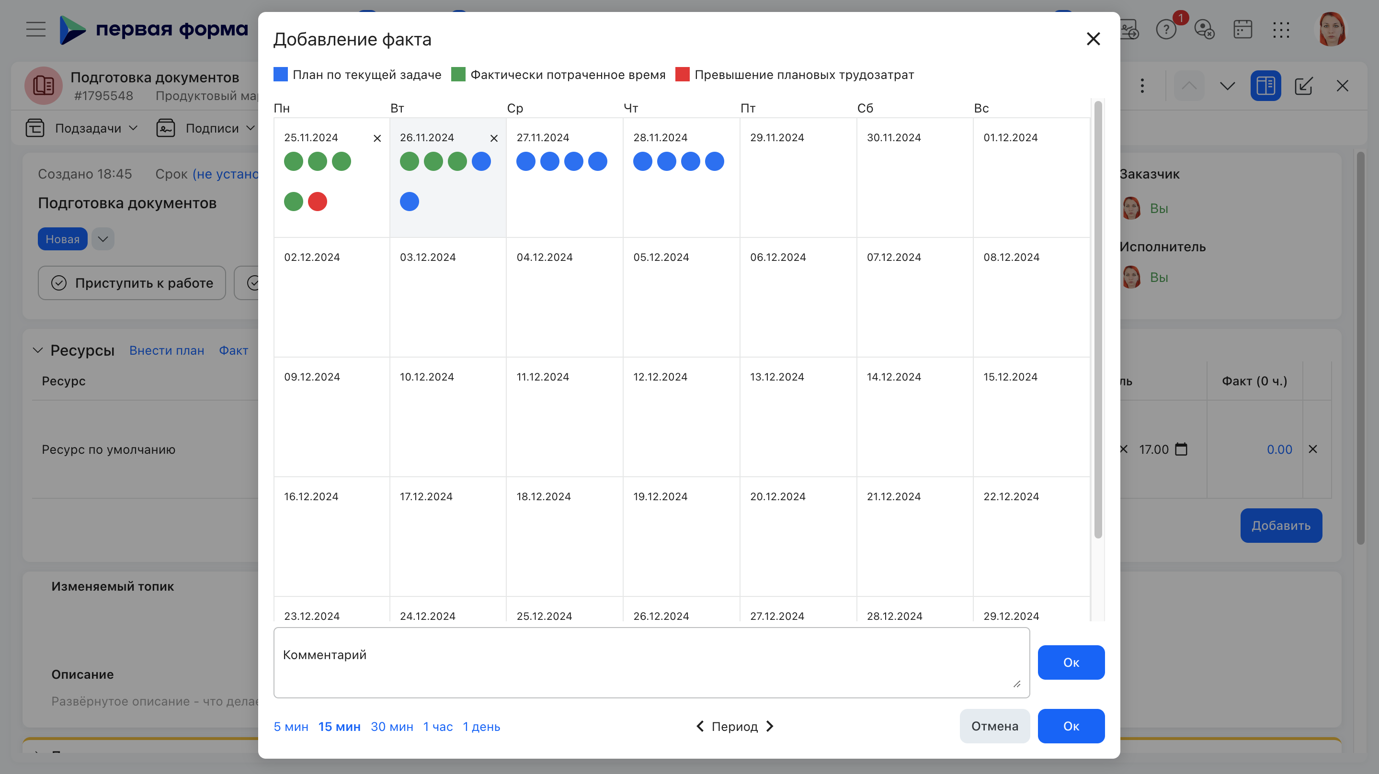This screenshot has width=1379, height=774.
Task: Select the 1 час interval
Action: (x=438, y=727)
